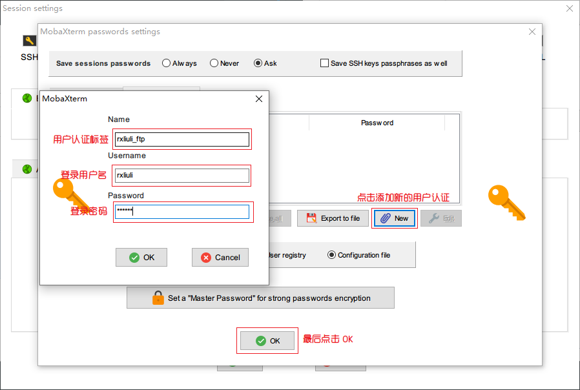Screen dimensions: 580x390
Task: Click the "Save sessions passwords" label
Action: coord(103,63)
